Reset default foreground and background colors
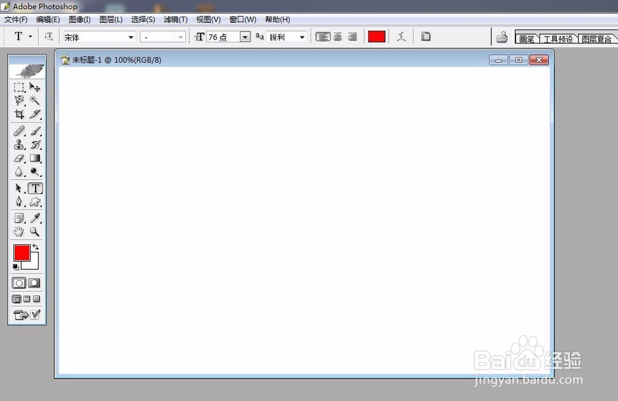This screenshot has height=401, width=618. tap(16, 267)
